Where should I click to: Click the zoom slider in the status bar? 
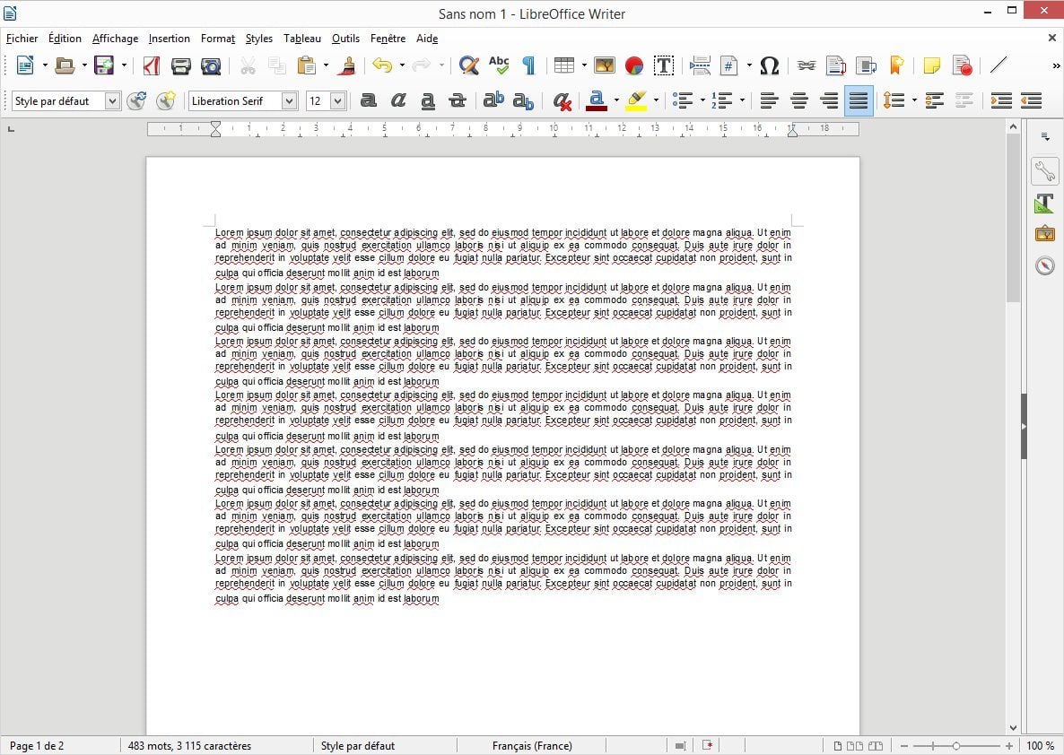956,746
